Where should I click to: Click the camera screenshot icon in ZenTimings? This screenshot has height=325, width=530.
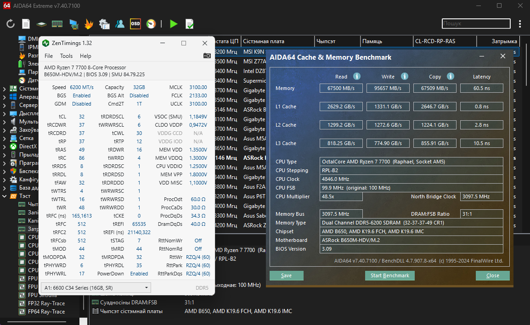pos(207,56)
